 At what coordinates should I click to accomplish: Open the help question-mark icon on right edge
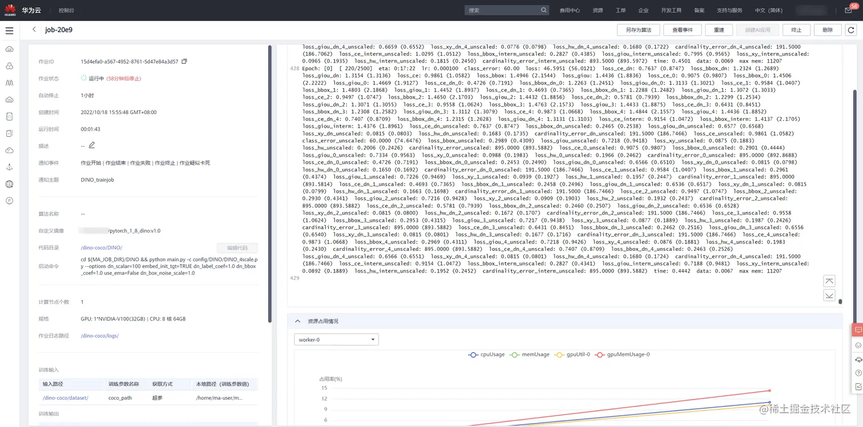point(858,373)
